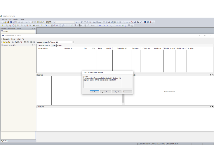Click the copy icon in block manager toolbar
The height and width of the screenshot is (160, 214).
click(13, 42)
